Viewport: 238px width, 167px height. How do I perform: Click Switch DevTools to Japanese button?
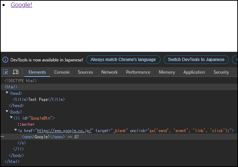196,60
